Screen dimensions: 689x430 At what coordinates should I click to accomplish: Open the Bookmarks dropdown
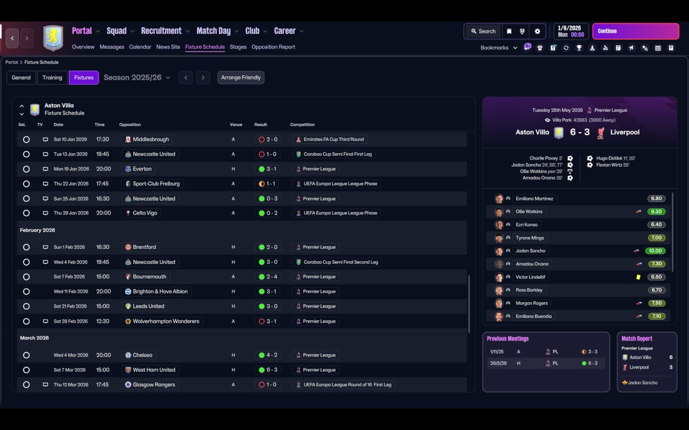(499, 48)
